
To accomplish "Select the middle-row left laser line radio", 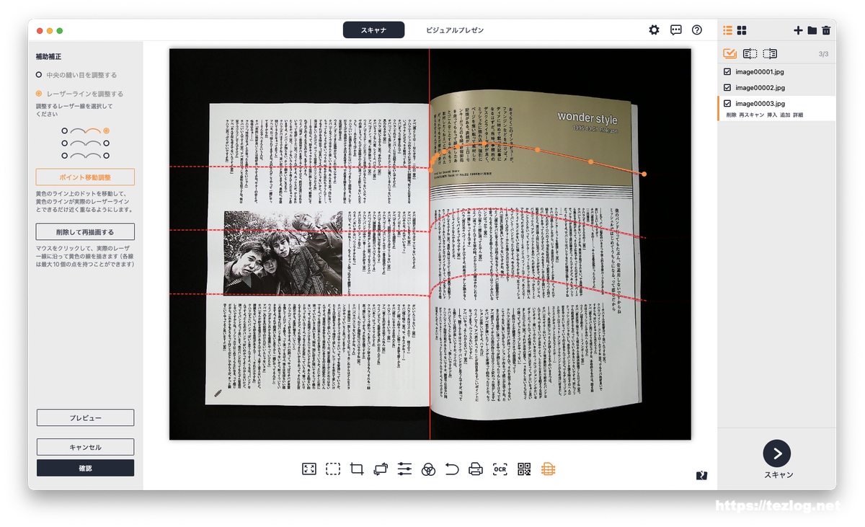I will coord(65,143).
